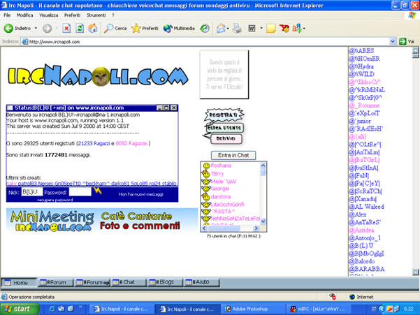Click the Vai go button
The height and width of the screenshot is (315, 420).
407,41
